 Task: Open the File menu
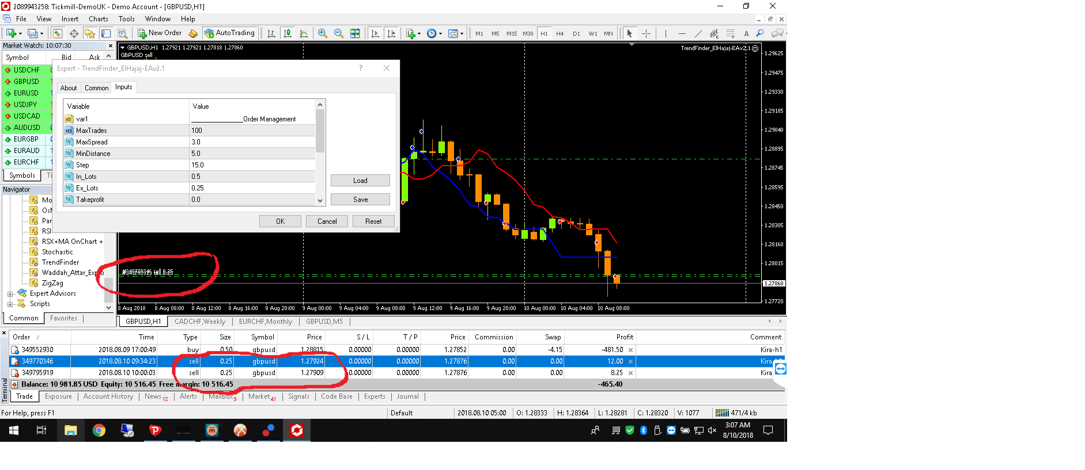[21, 19]
